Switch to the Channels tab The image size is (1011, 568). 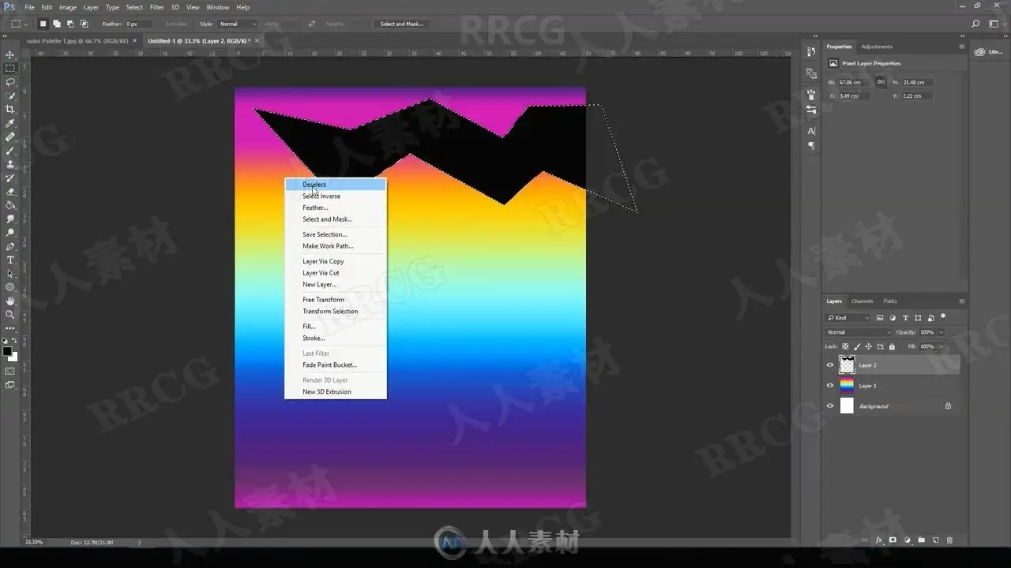862,301
